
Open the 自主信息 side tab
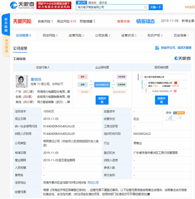click(x=6, y=46)
